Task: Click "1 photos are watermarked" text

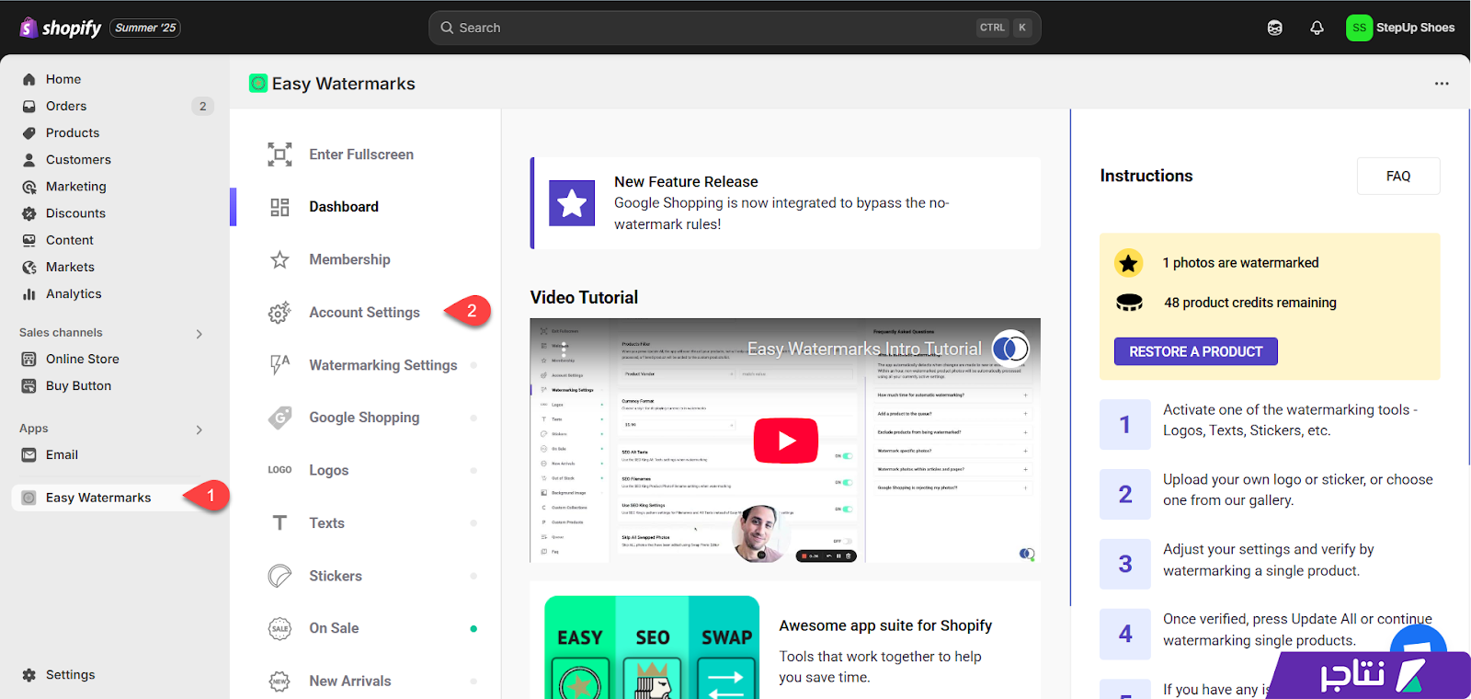Action: pos(1240,263)
